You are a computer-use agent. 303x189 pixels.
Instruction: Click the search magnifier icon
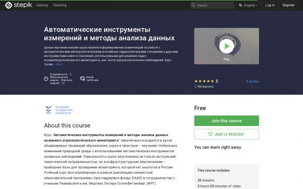coord(193,5)
